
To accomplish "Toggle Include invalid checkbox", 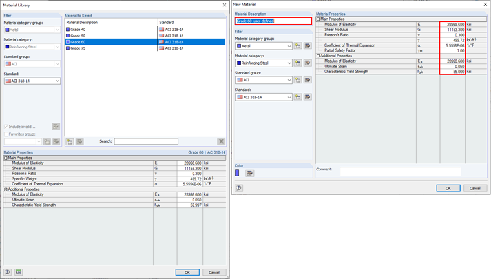I will click(x=6, y=127).
